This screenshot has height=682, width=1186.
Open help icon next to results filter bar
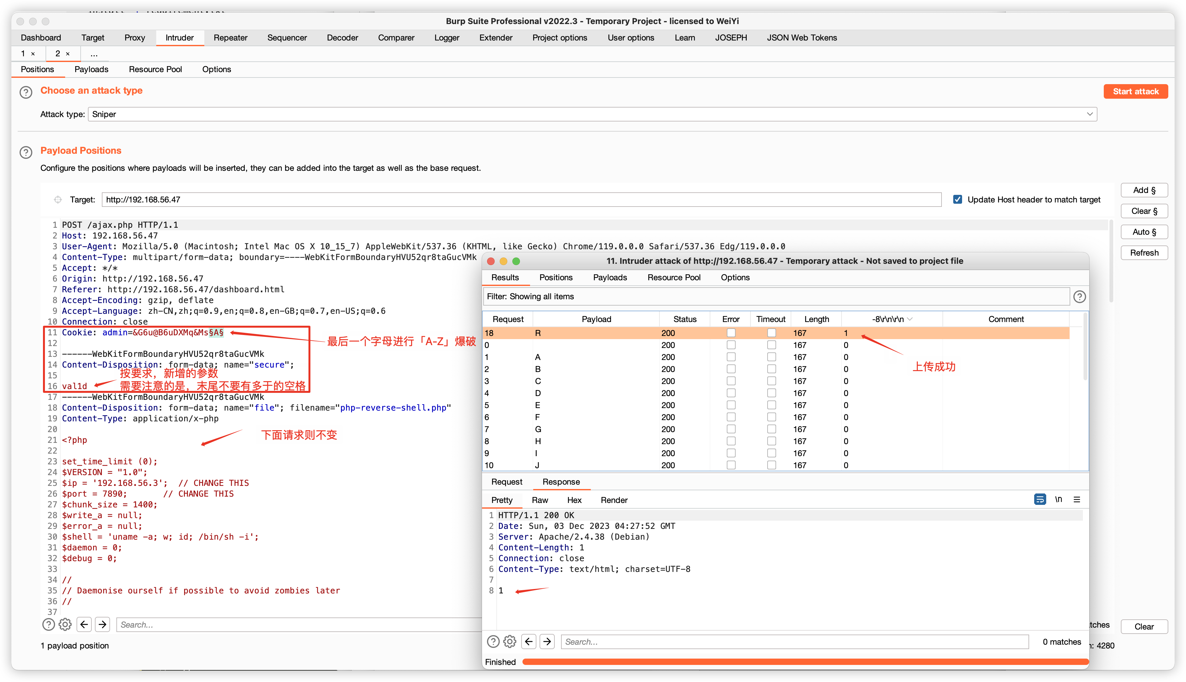click(1079, 296)
